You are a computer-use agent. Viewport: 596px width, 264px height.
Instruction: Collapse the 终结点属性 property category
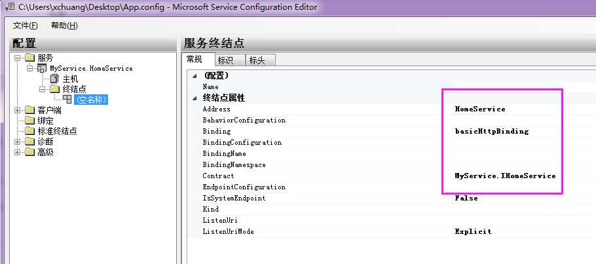tap(195, 98)
